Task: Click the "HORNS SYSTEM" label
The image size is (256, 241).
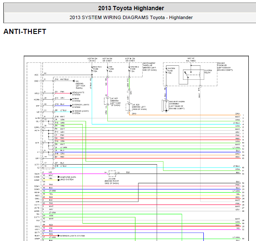Action: click(x=76, y=100)
